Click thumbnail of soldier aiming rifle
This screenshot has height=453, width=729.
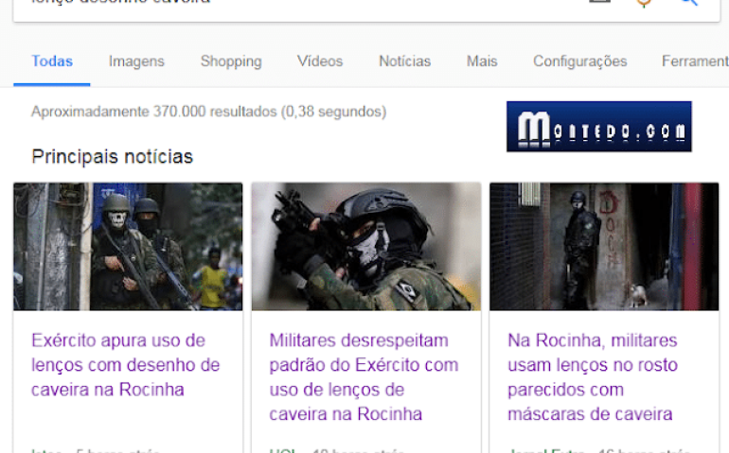pos(366,246)
